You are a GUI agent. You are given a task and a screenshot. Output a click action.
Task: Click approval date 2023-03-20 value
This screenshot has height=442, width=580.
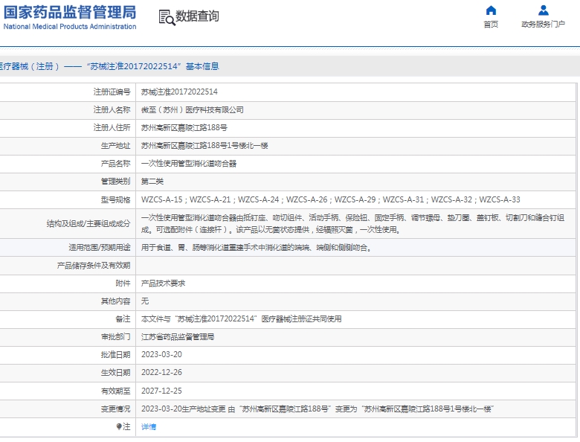pos(161,355)
